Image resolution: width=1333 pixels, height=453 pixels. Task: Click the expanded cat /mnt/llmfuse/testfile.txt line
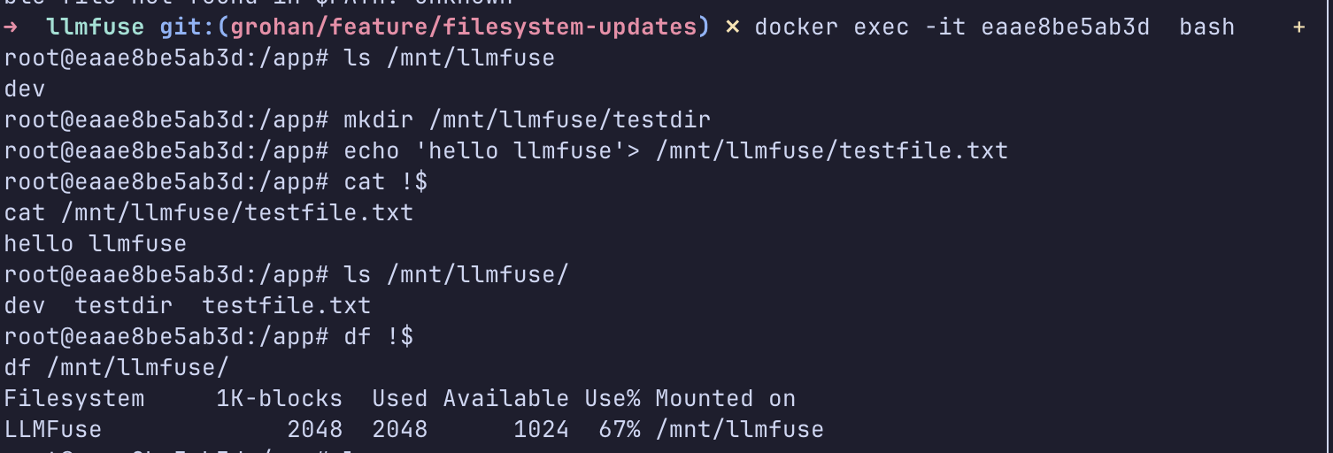209,212
